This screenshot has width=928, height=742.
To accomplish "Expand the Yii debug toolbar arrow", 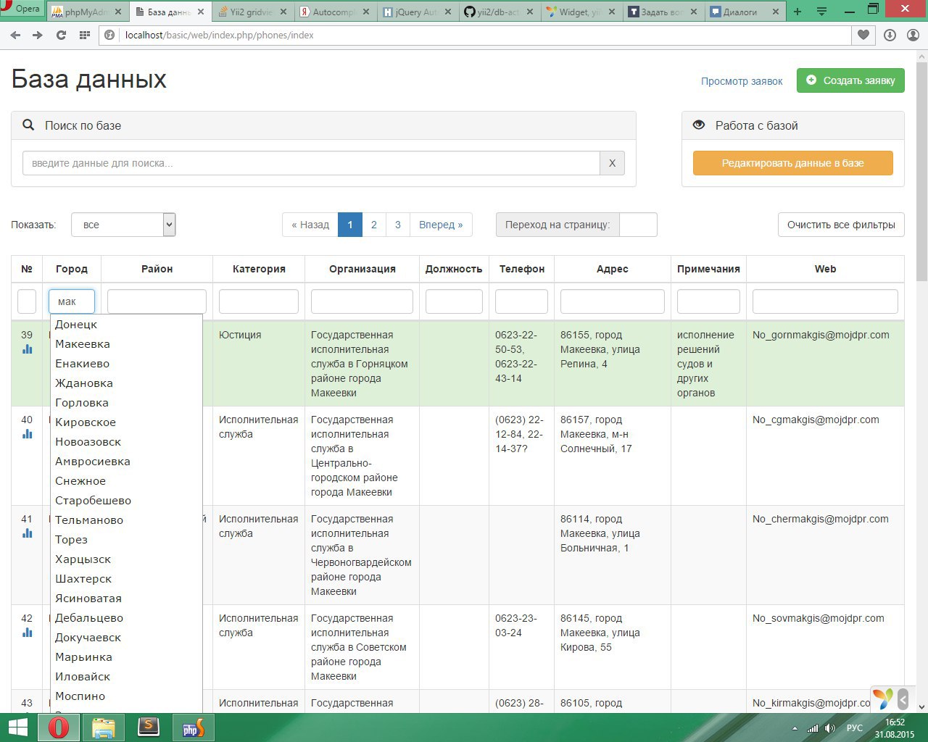I will click(903, 699).
